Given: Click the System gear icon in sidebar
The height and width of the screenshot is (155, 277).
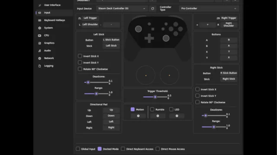Looking at the screenshot, I should pyautogui.click(x=39, y=28).
